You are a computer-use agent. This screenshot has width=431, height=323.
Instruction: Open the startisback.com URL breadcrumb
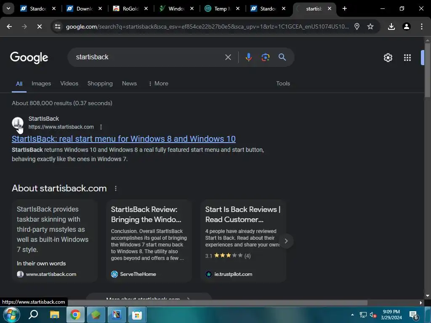point(61,127)
